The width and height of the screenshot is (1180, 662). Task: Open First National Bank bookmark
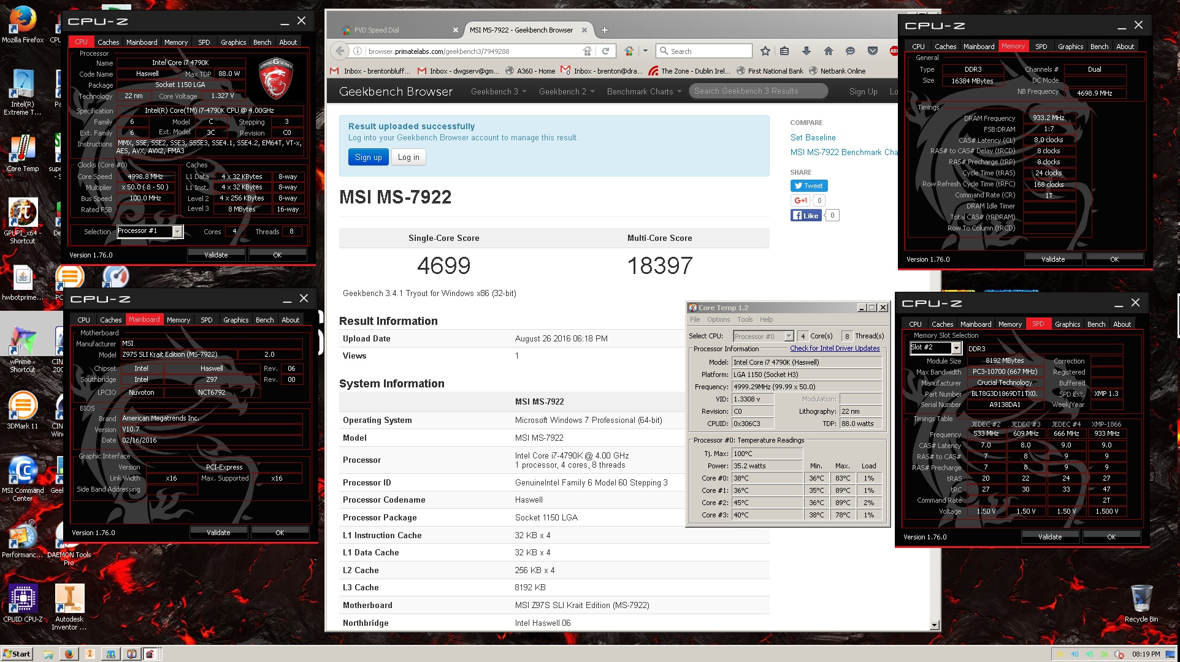[x=770, y=71]
